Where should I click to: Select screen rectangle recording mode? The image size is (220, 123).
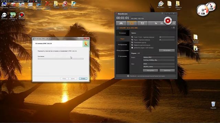coord(132,23)
